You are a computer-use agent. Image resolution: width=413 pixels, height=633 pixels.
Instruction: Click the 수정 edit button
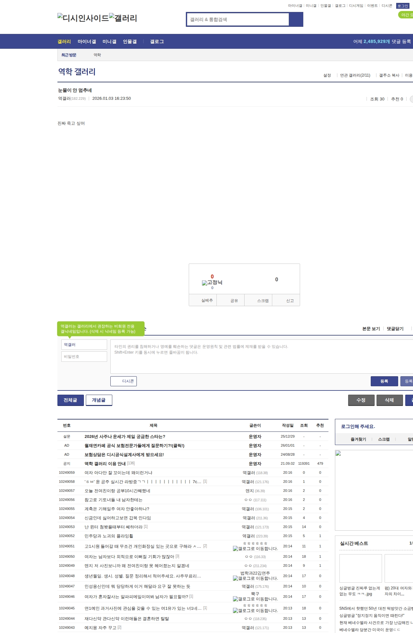(x=361, y=400)
